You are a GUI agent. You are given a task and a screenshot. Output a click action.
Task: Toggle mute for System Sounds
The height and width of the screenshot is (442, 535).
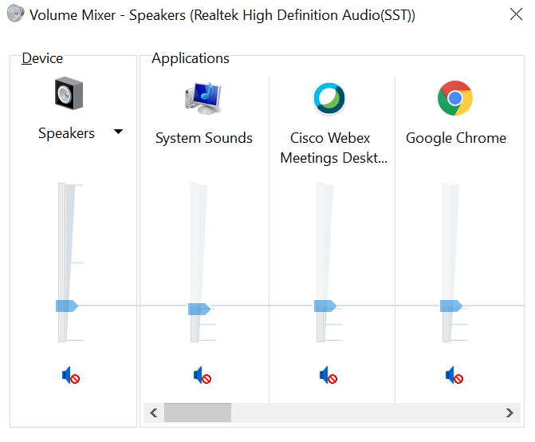click(x=202, y=375)
